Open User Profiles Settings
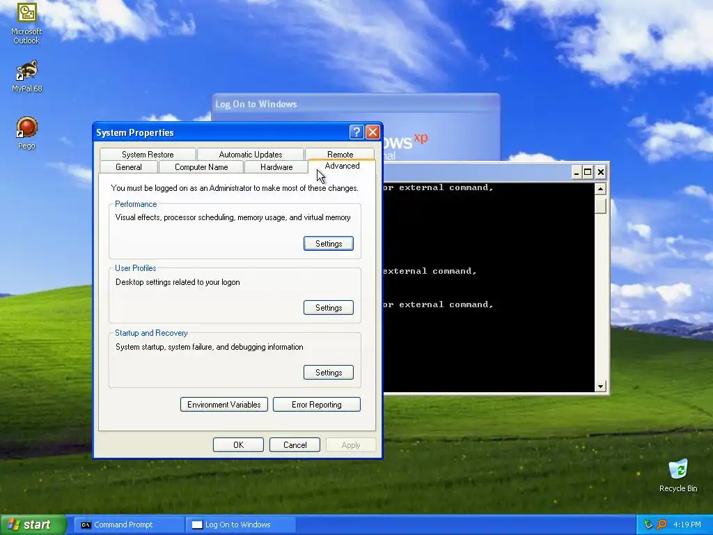This screenshot has height=535, width=713. [329, 307]
